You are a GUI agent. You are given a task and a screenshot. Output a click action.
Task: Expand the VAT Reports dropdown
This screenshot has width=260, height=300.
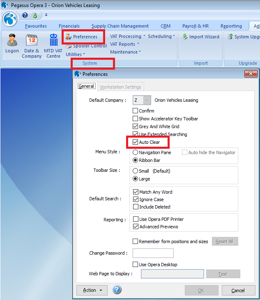point(124,44)
